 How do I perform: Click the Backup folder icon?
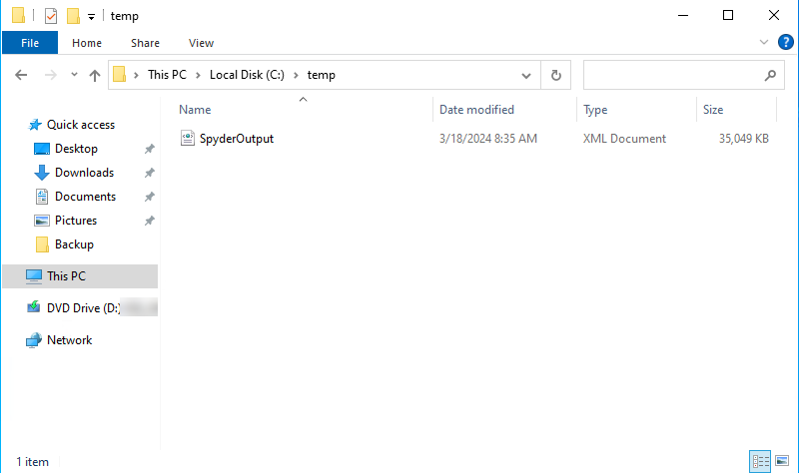[42, 244]
